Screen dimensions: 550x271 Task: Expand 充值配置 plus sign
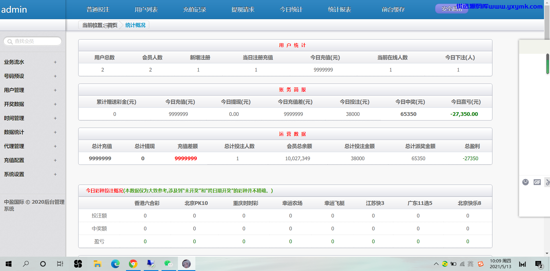click(x=55, y=160)
